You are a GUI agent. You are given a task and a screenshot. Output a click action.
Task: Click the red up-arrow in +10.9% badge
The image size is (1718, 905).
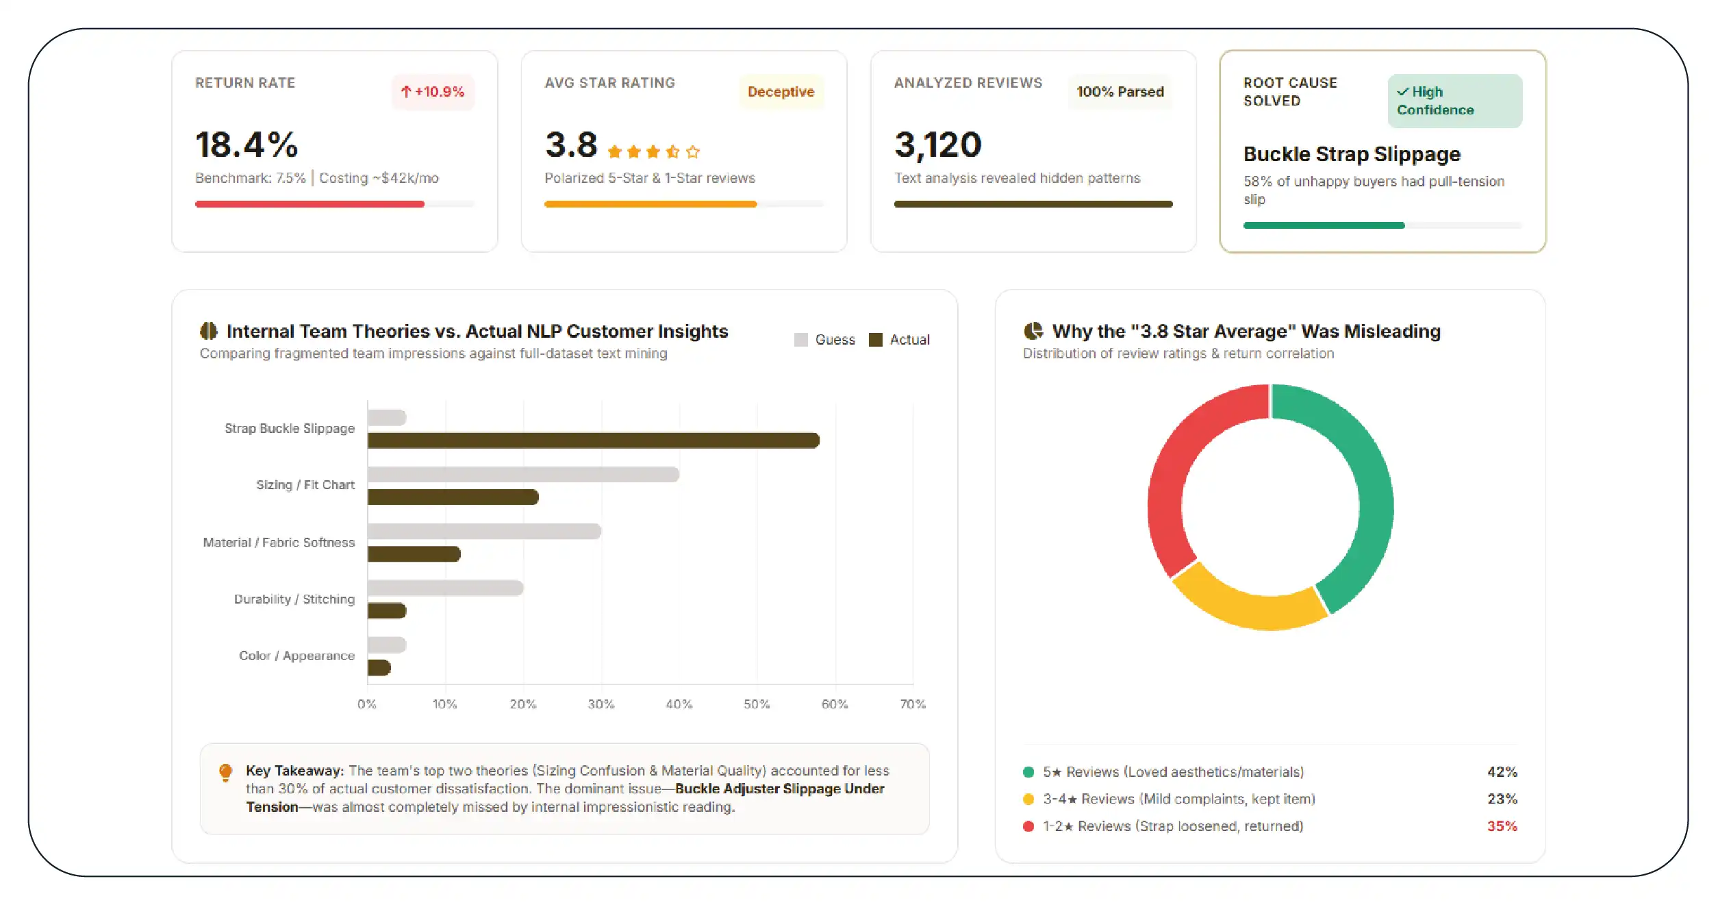click(406, 92)
